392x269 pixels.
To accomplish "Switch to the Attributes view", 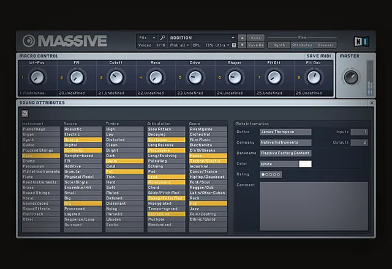I will pos(302,45).
